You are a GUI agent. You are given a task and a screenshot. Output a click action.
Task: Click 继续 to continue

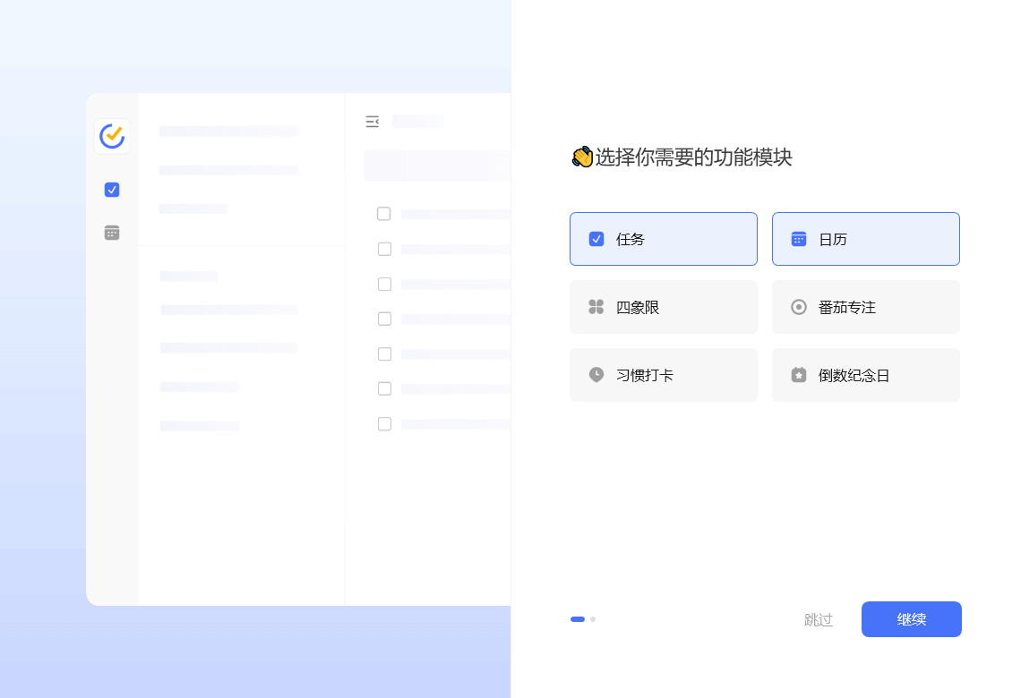(912, 619)
